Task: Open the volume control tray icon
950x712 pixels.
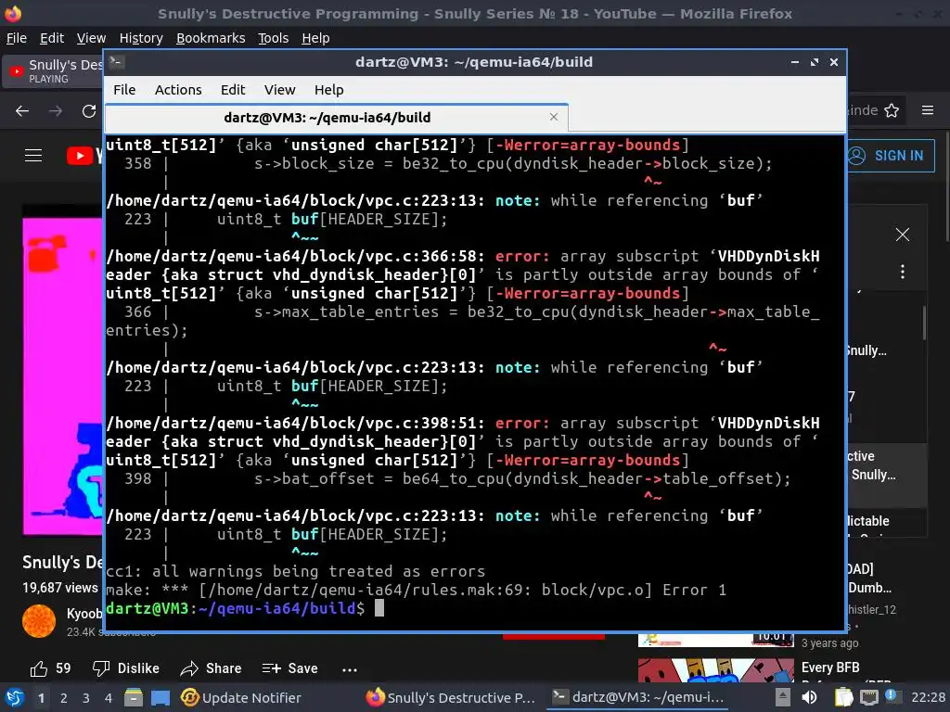Action: (809, 697)
